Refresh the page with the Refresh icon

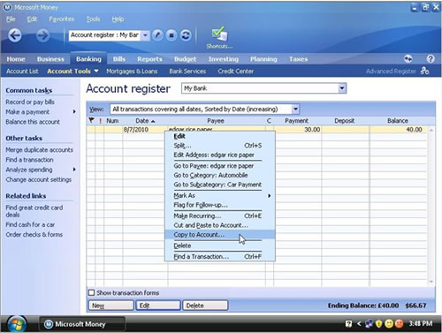pyautogui.click(x=186, y=35)
